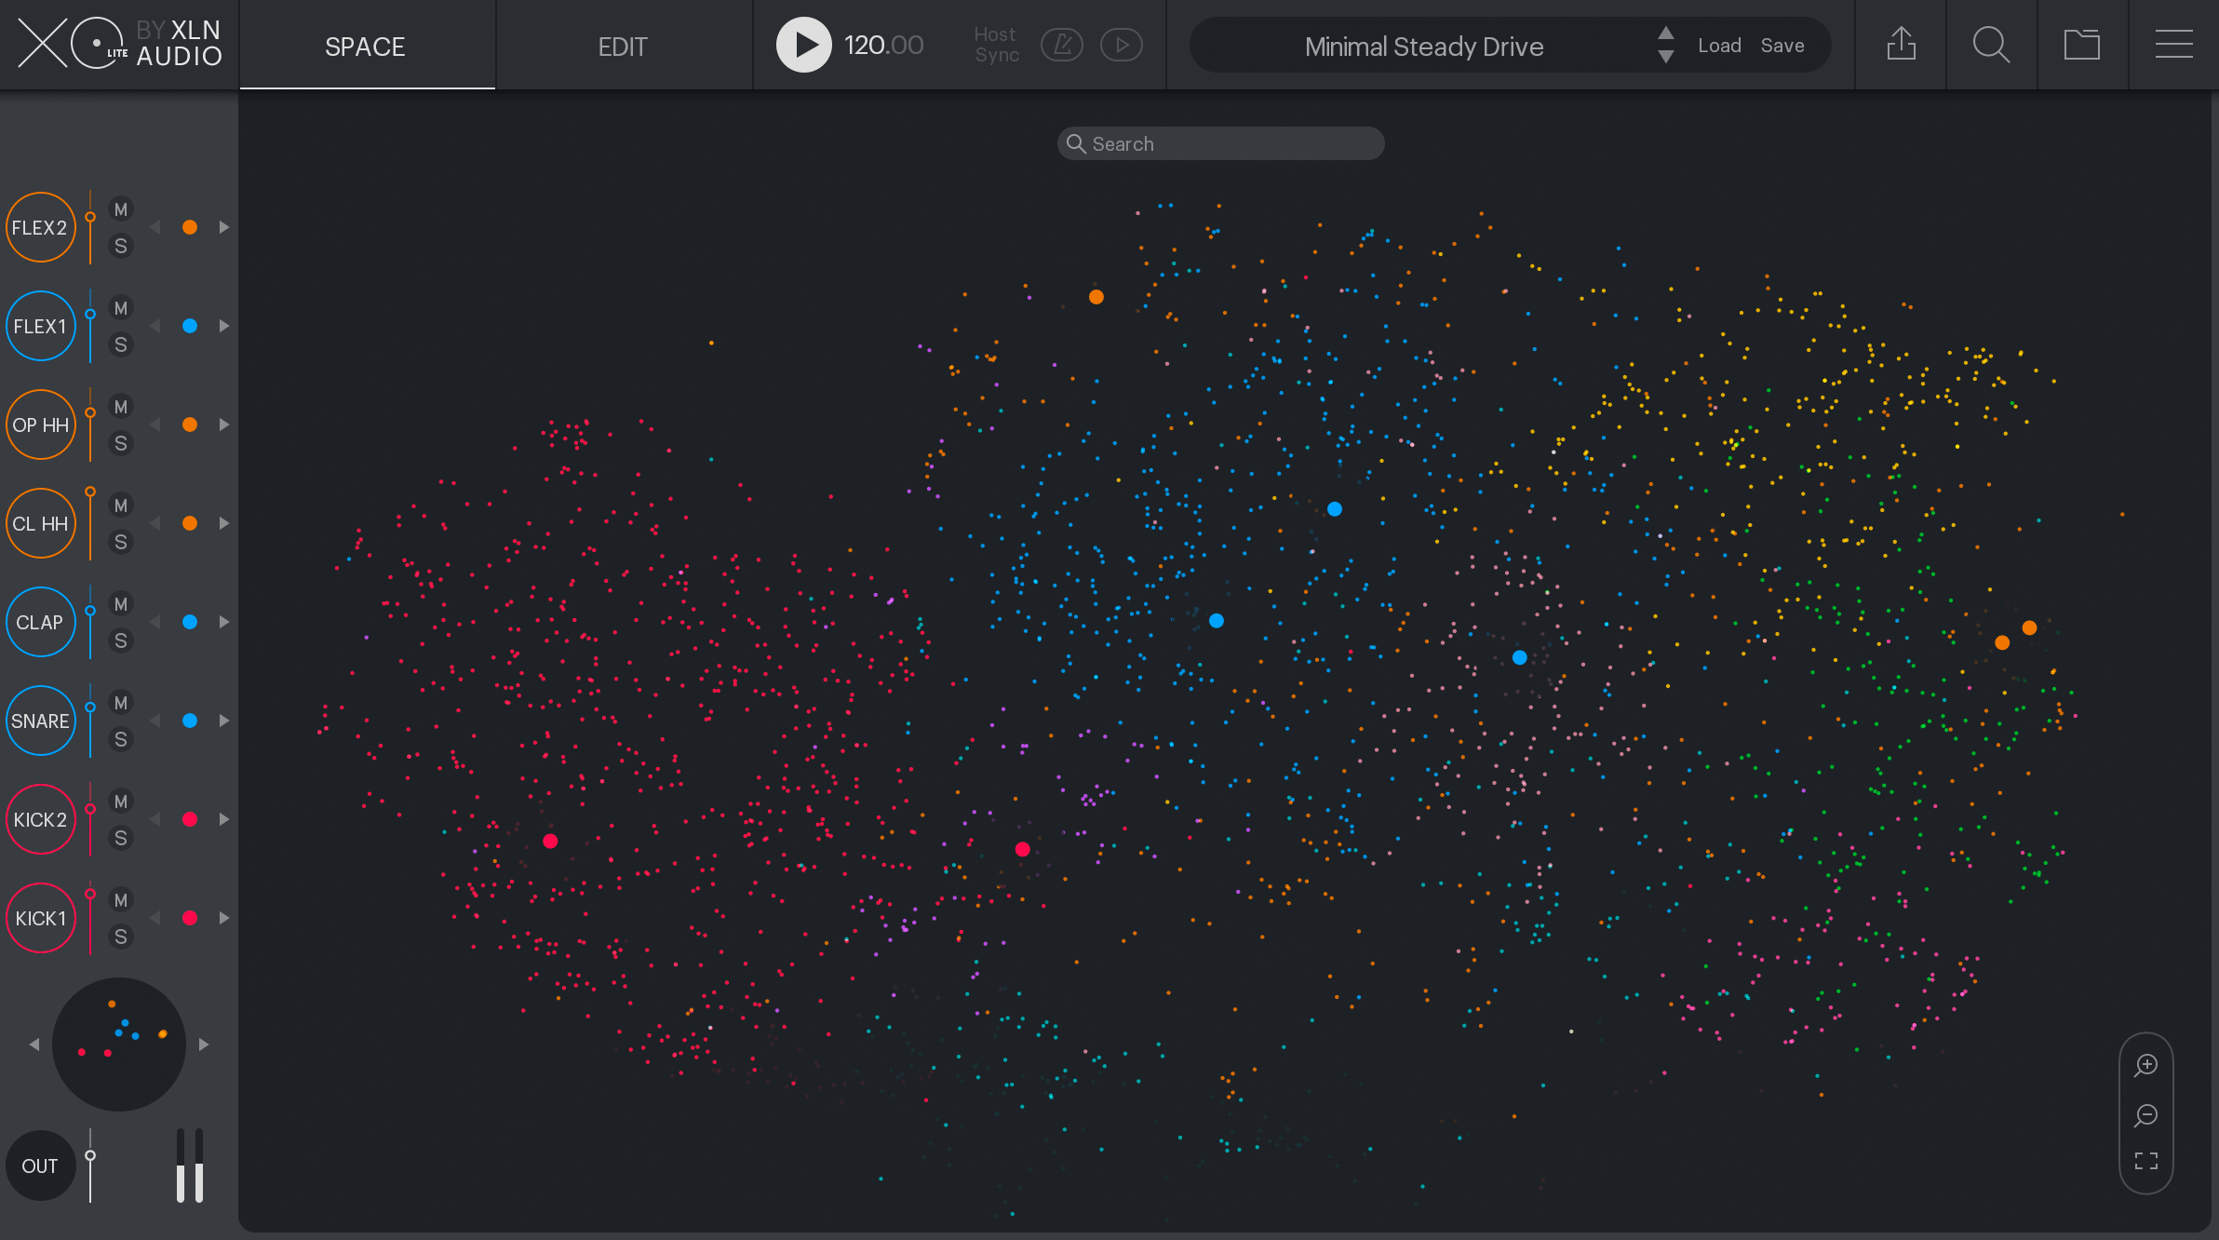Mute the FLEX2 channel
Image resolution: width=2219 pixels, height=1240 pixels.
(x=121, y=209)
